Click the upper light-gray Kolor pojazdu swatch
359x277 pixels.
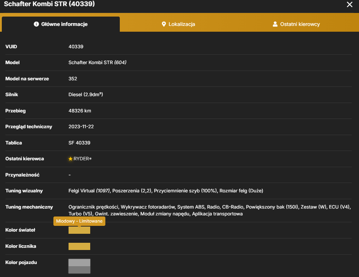[79, 263]
